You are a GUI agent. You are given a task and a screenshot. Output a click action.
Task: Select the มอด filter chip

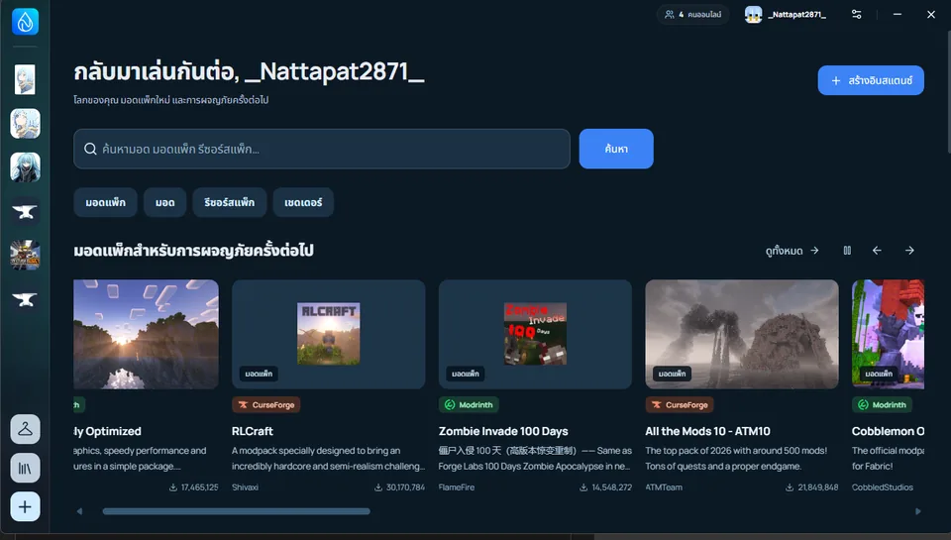click(x=165, y=202)
